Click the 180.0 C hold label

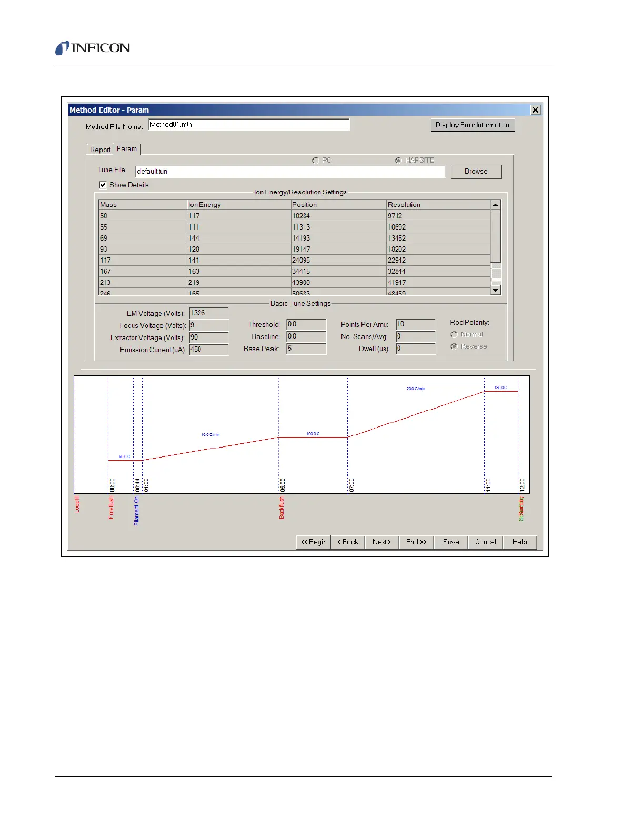(x=500, y=388)
